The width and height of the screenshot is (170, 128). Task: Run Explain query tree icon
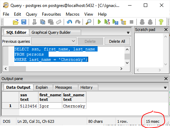click(x=123, y=22)
